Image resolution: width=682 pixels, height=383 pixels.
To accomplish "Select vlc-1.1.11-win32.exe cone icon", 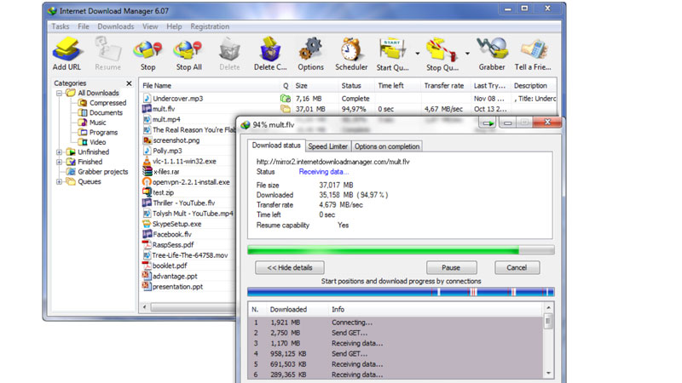I will tap(147, 161).
